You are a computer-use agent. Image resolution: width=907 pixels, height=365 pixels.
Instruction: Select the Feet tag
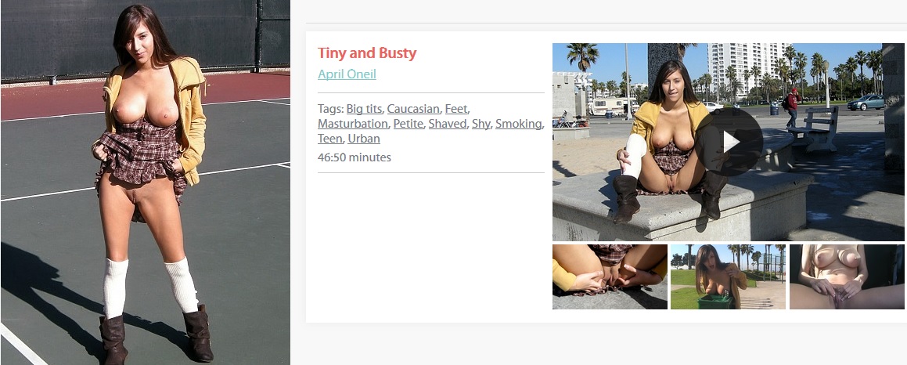(x=456, y=108)
